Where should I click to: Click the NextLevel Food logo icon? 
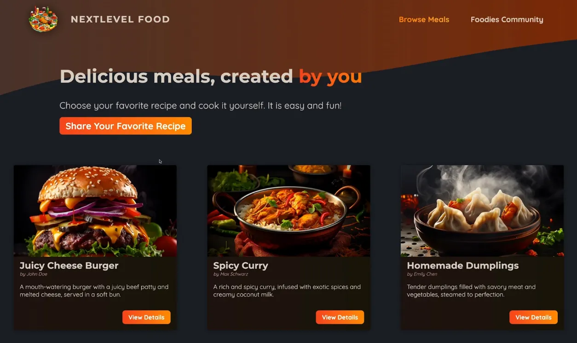point(43,19)
